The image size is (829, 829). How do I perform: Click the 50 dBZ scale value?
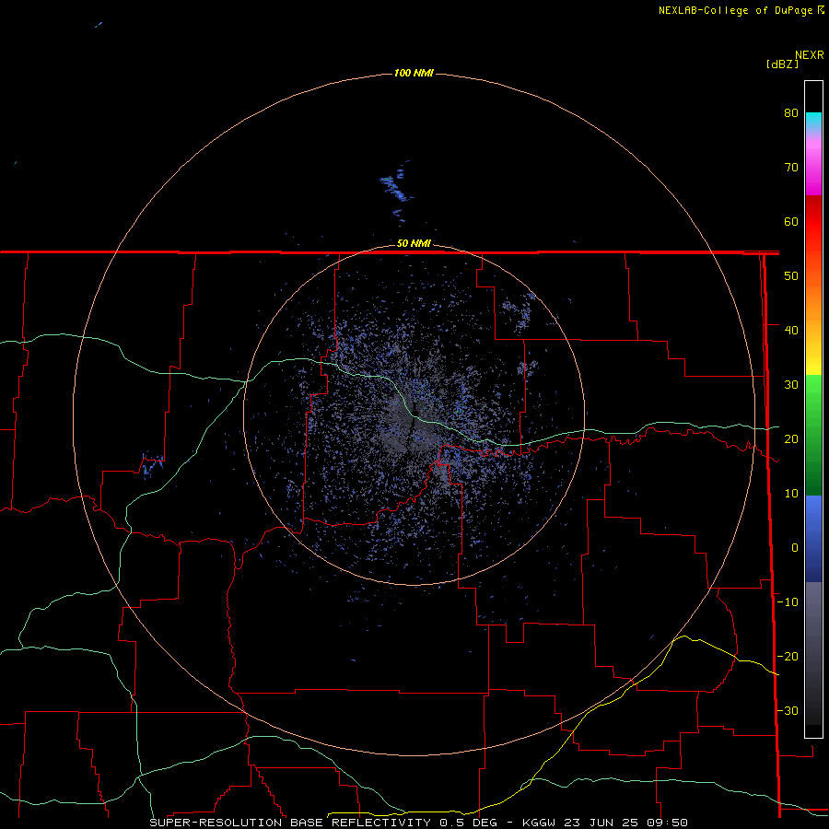pos(791,276)
